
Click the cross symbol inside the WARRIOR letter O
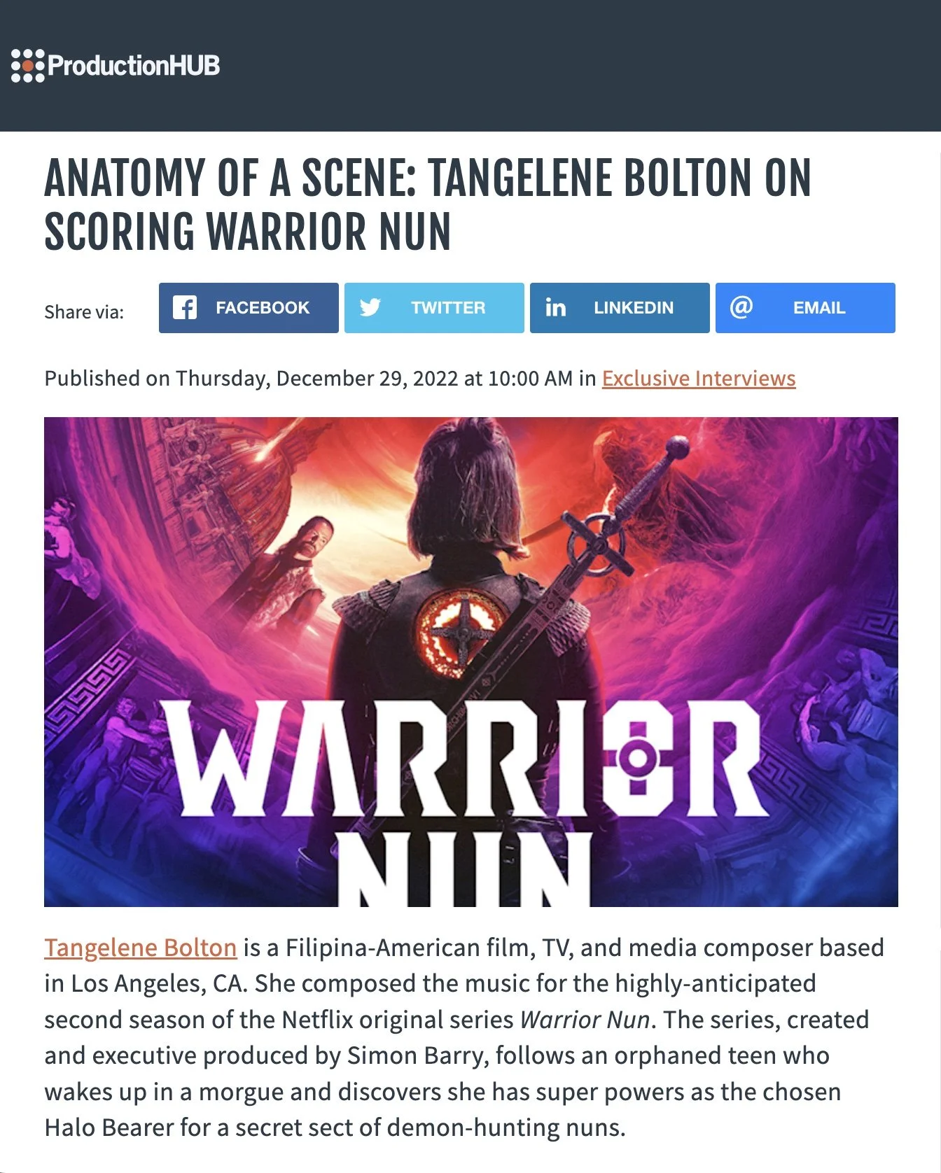(x=637, y=757)
